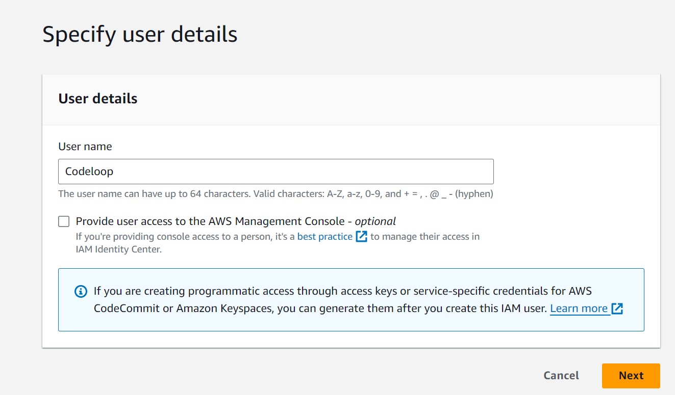Click the User details section title
This screenshot has height=395, width=675.
click(98, 98)
